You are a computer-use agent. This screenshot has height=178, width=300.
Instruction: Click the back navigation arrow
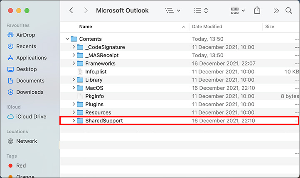[x=71, y=10]
